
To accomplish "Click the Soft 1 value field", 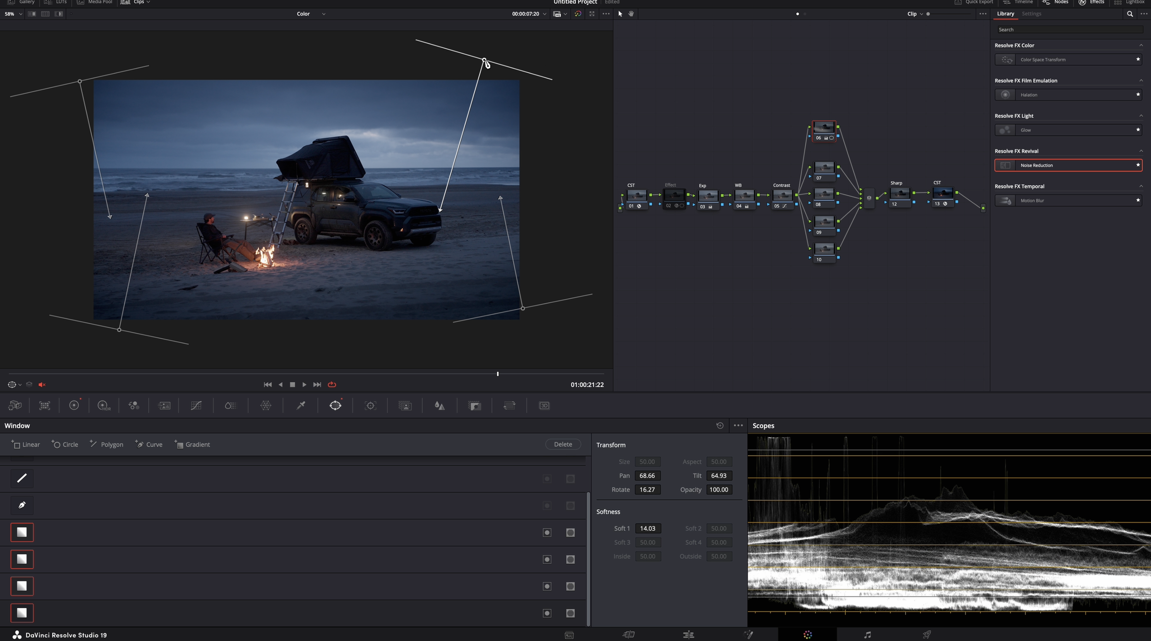I will (647, 528).
